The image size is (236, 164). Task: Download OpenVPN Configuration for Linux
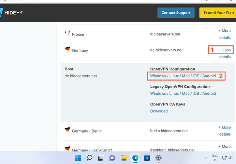point(174,76)
